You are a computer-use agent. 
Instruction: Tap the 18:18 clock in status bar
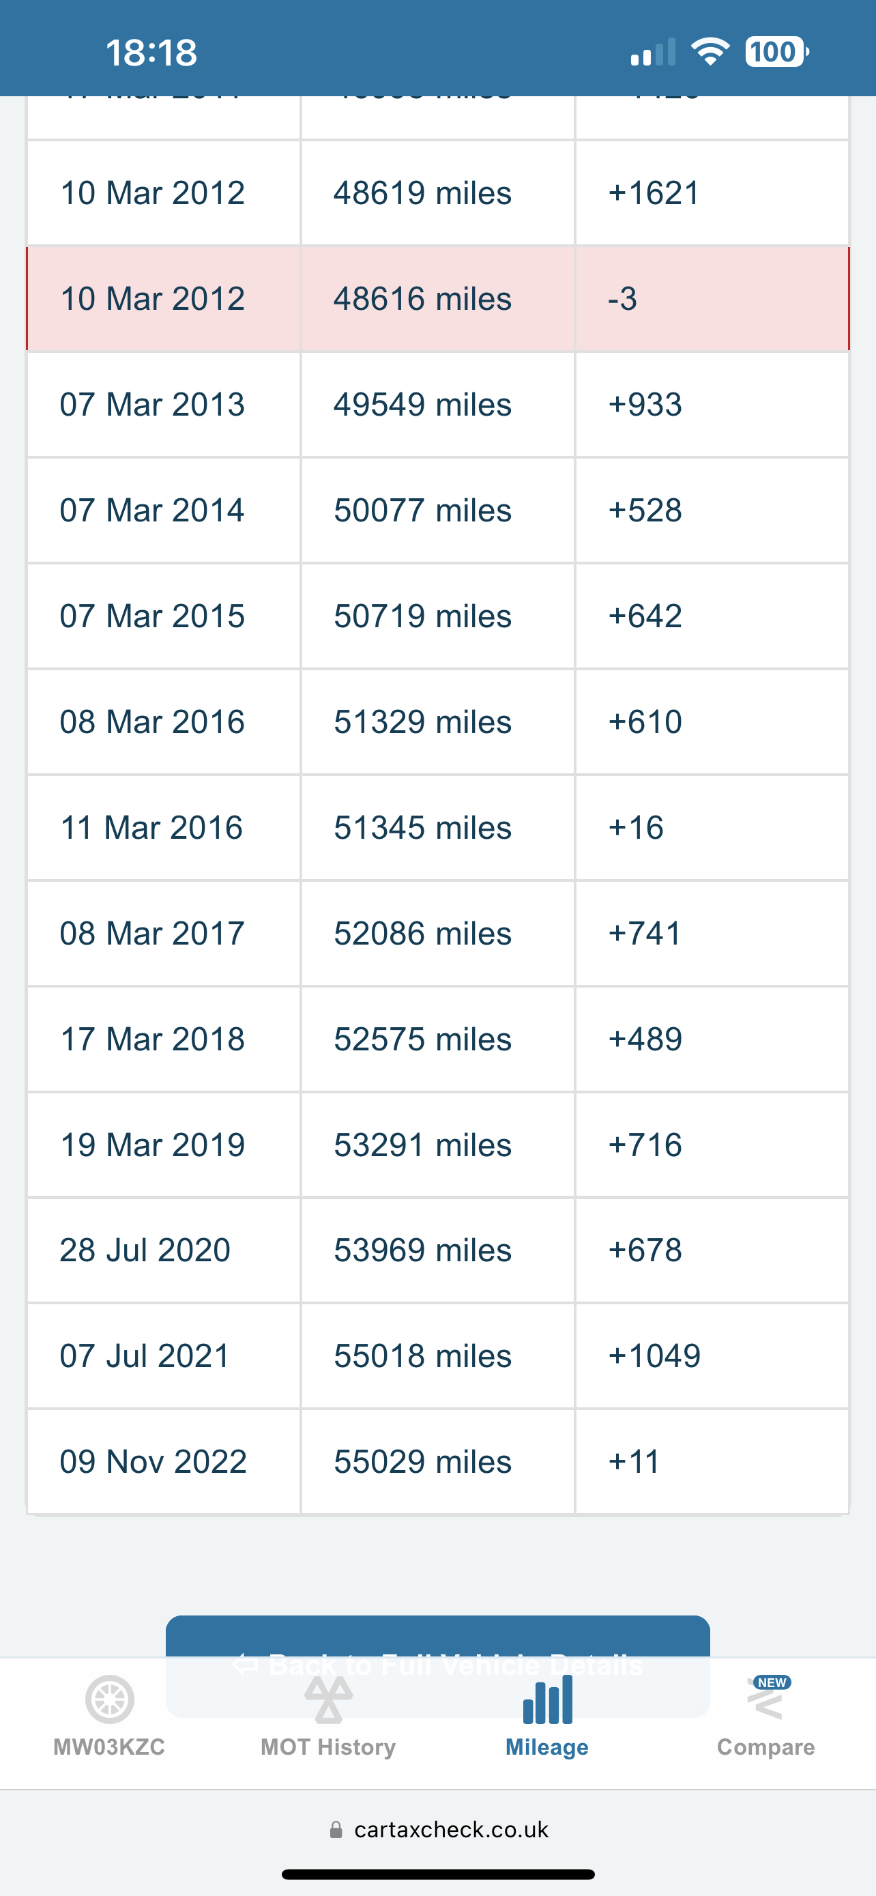click(x=151, y=53)
